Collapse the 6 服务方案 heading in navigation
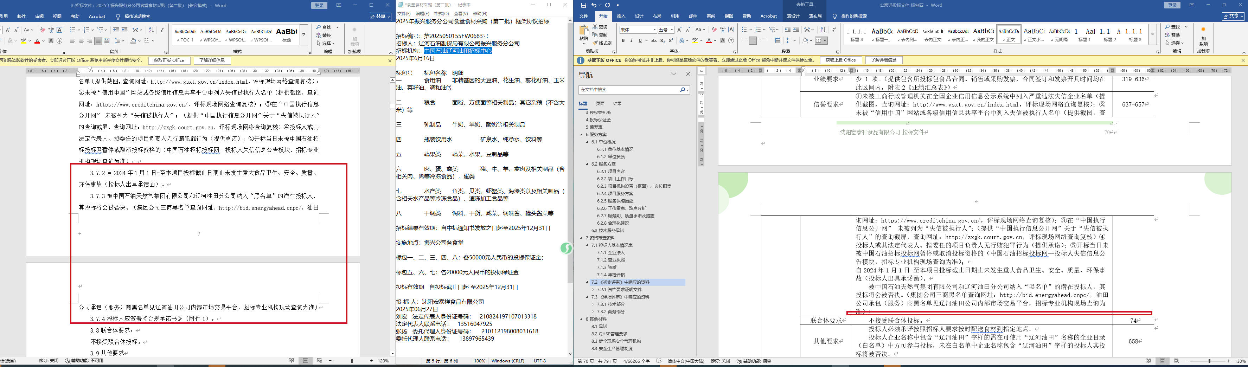Image resolution: width=1248 pixels, height=367 pixels. [x=581, y=135]
